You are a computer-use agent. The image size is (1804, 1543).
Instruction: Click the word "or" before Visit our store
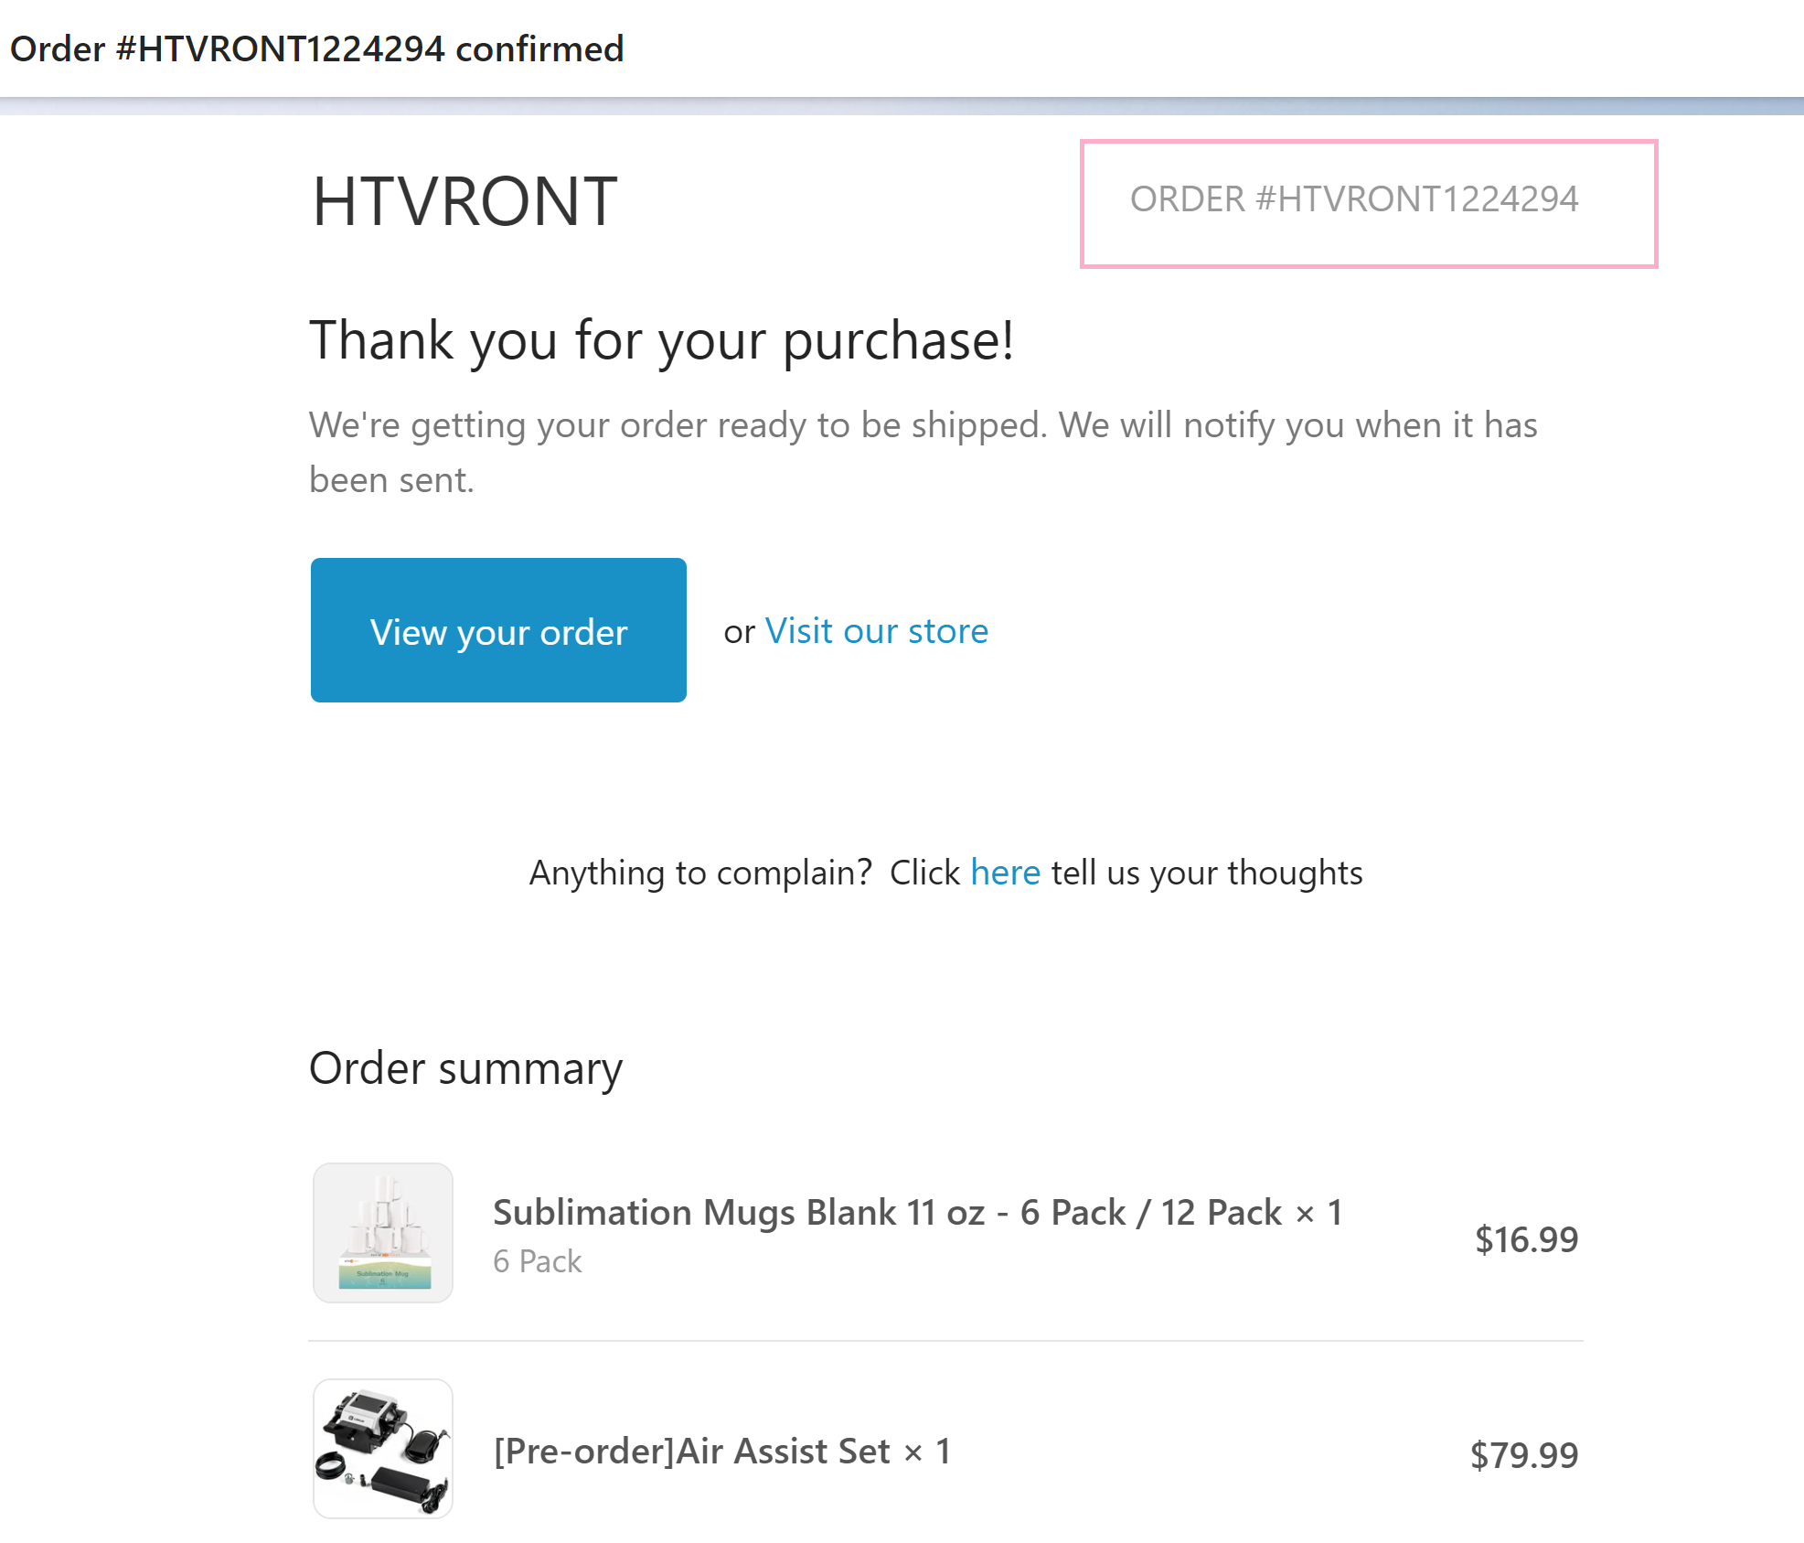click(x=739, y=632)
